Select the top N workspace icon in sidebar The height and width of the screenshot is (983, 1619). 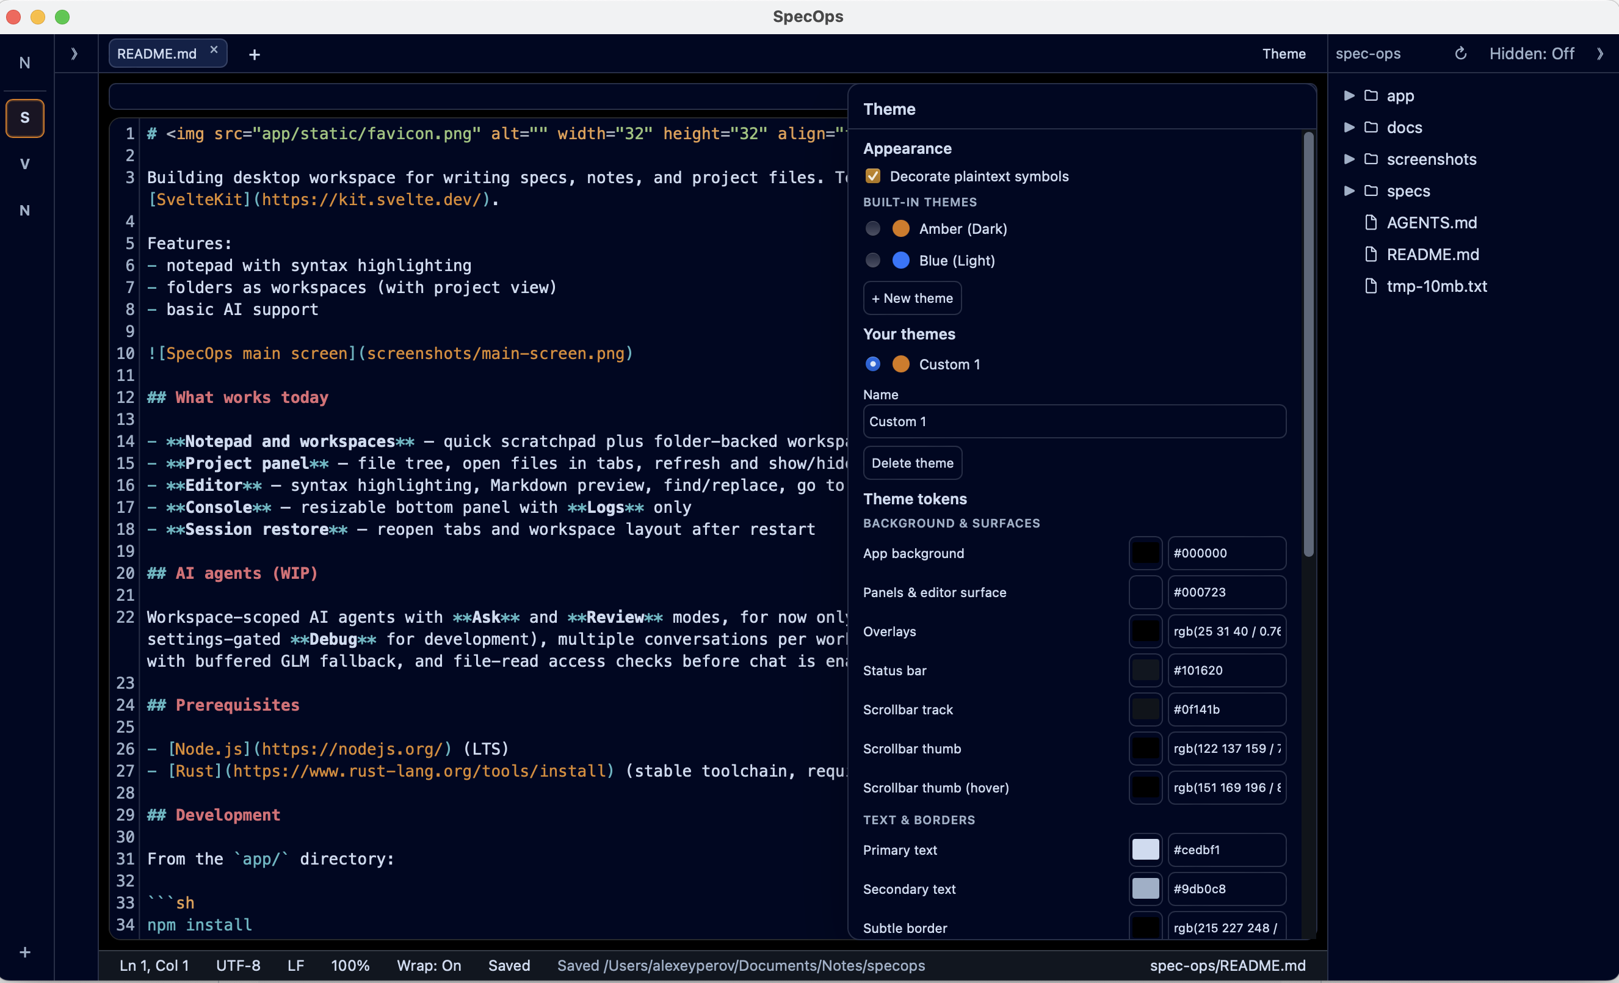click(25, 63)
